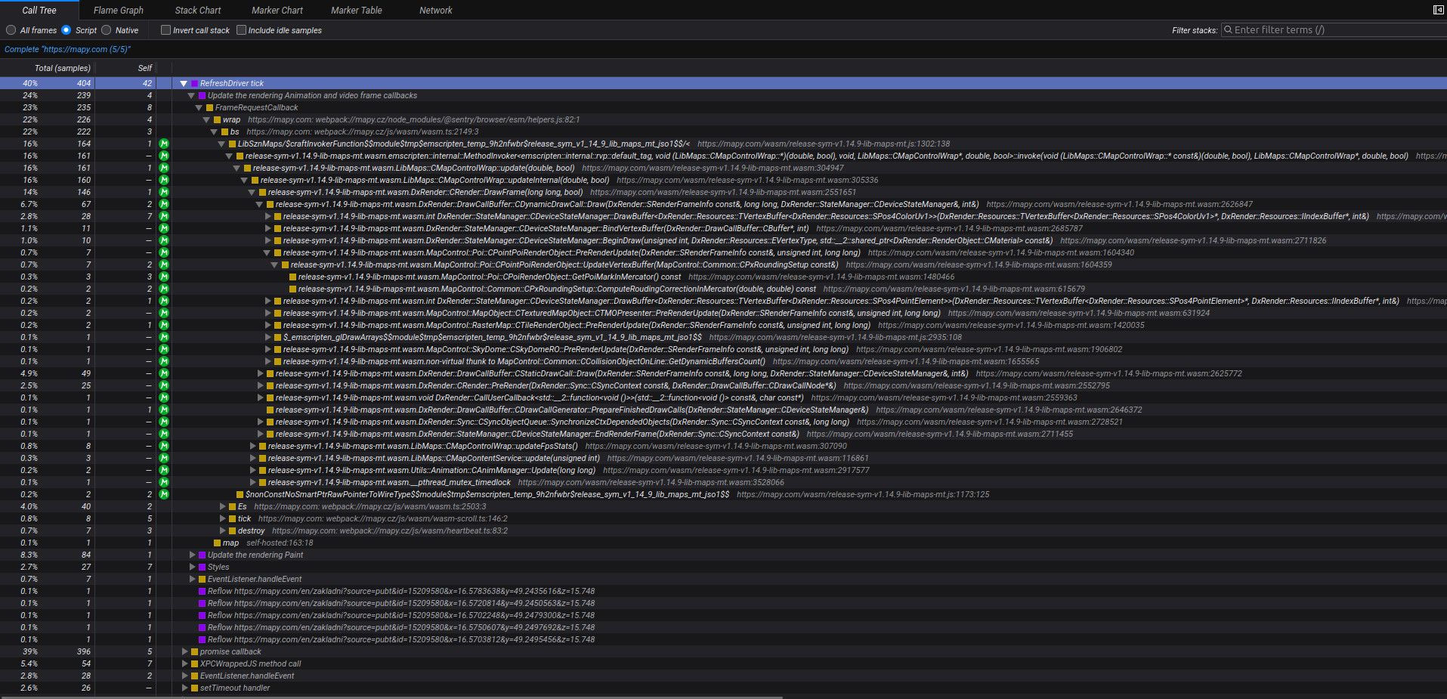The width and height of the screenshot is (1447, 699).
Task: Switch to the Flame Graph tab
Action: pos(118,11)
